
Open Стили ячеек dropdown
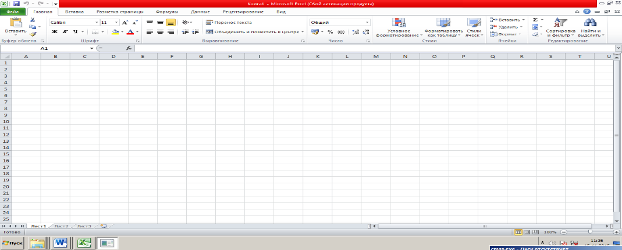pyautogui.click(x=474, y=27)
